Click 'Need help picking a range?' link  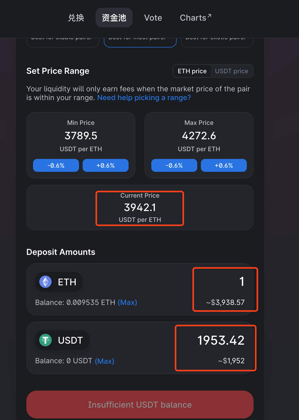tap(144, 98)
